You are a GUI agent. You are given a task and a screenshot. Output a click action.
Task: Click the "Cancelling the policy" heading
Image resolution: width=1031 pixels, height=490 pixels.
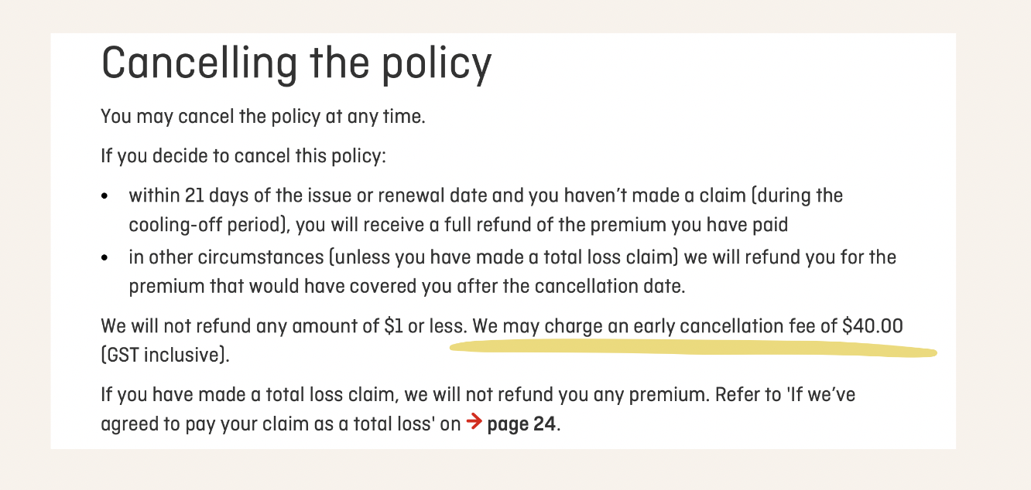296,63
